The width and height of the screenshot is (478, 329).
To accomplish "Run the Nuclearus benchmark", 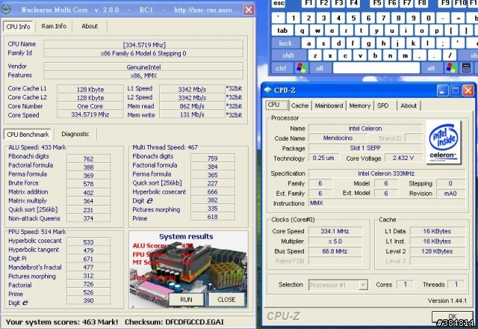I will (186, 299).
